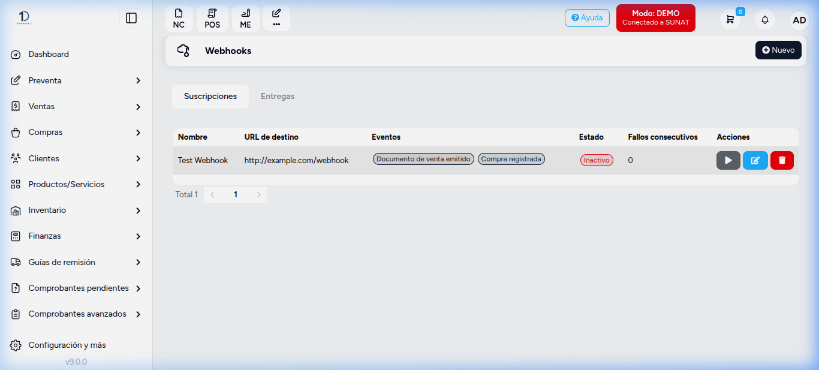819x370 pixels.
Task: Click the blue edit button for Test Webhook
Action: [x=755, y=161]
